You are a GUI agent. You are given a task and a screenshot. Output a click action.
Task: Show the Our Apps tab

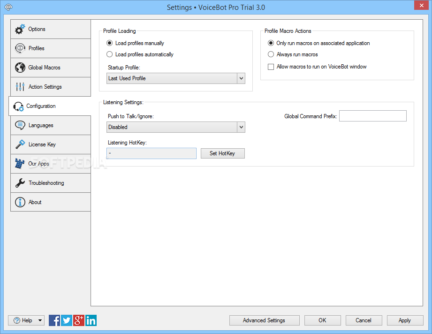51,164
